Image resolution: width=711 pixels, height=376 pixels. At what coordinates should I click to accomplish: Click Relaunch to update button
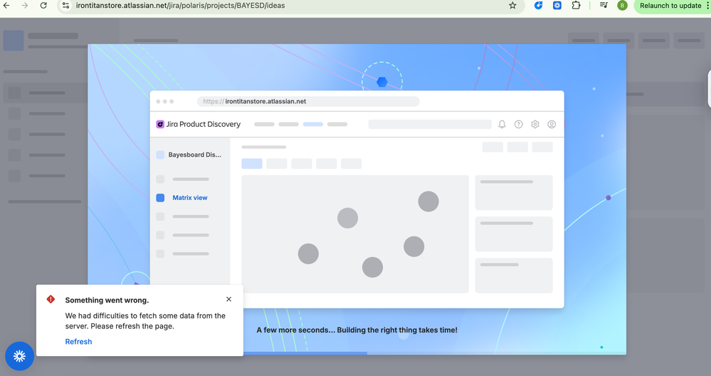pyautogui.click(x=670, y=6)
